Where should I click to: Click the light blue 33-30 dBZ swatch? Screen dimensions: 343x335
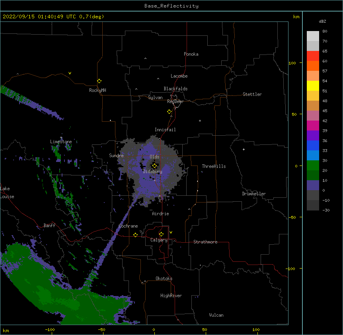point(313,156)
